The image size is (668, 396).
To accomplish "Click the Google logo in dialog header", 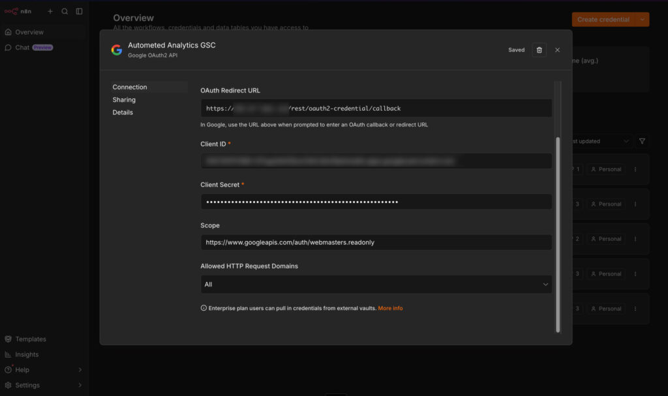I will [117, 49].
